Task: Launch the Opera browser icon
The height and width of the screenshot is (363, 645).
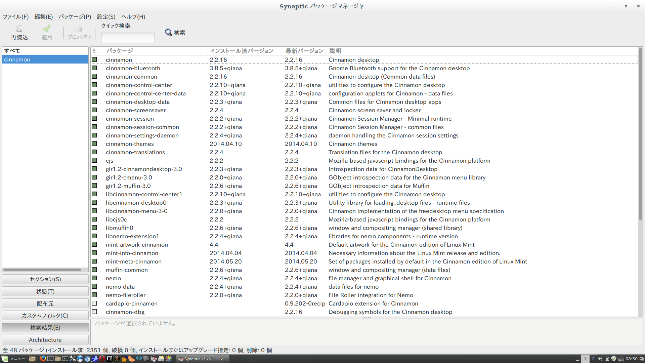Action: pyautogui.click(x=102, y=359)
